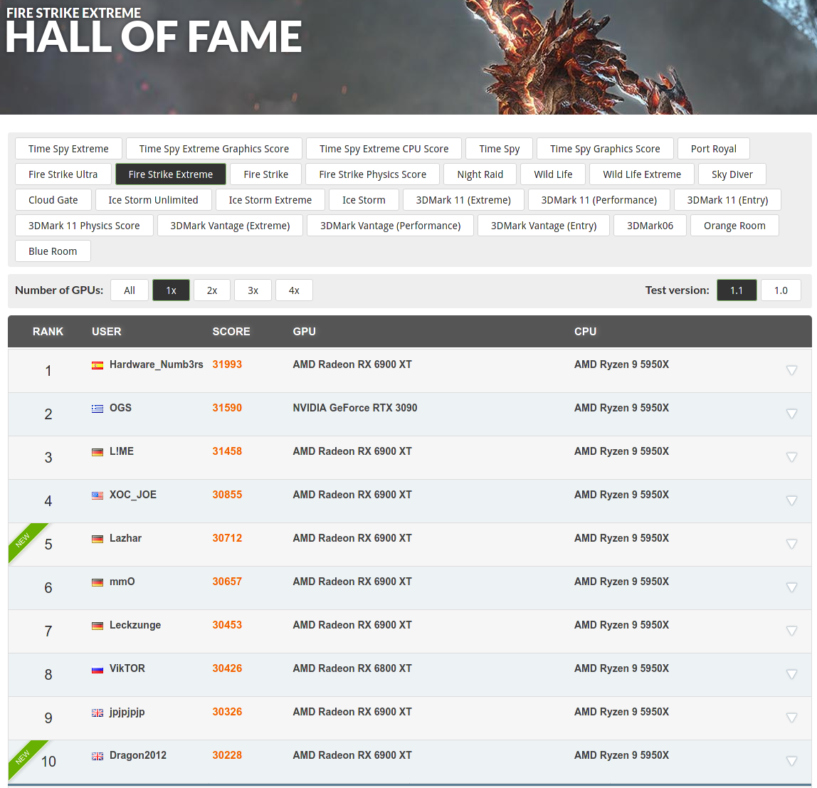This screenshot has height=788, width=817.
Task: Click Russia flag icon beside VikTOR
Action: (x=97, y=669)
